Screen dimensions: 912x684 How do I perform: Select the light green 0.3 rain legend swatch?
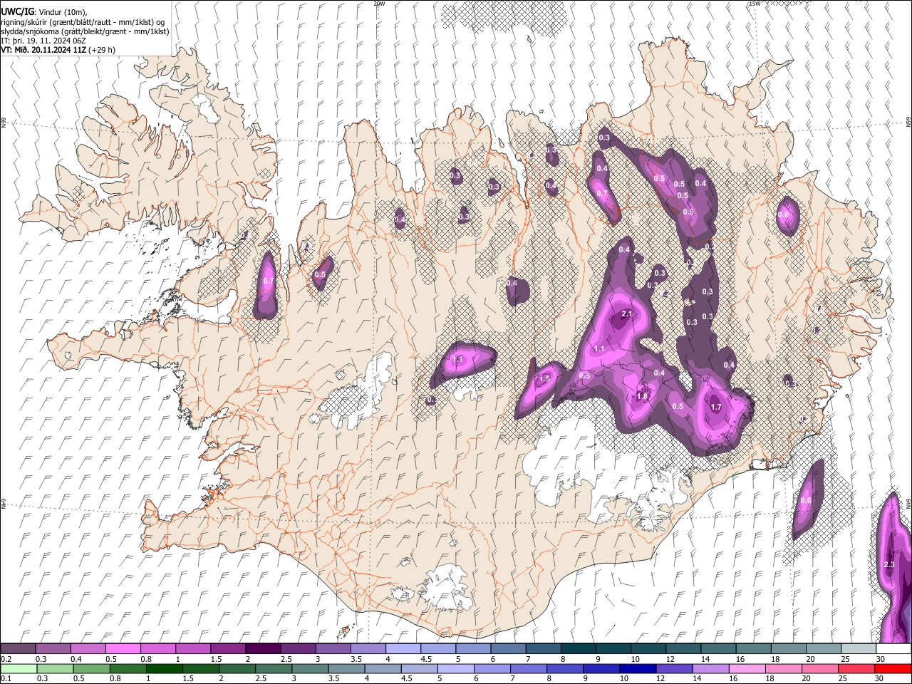coord(55,668)
